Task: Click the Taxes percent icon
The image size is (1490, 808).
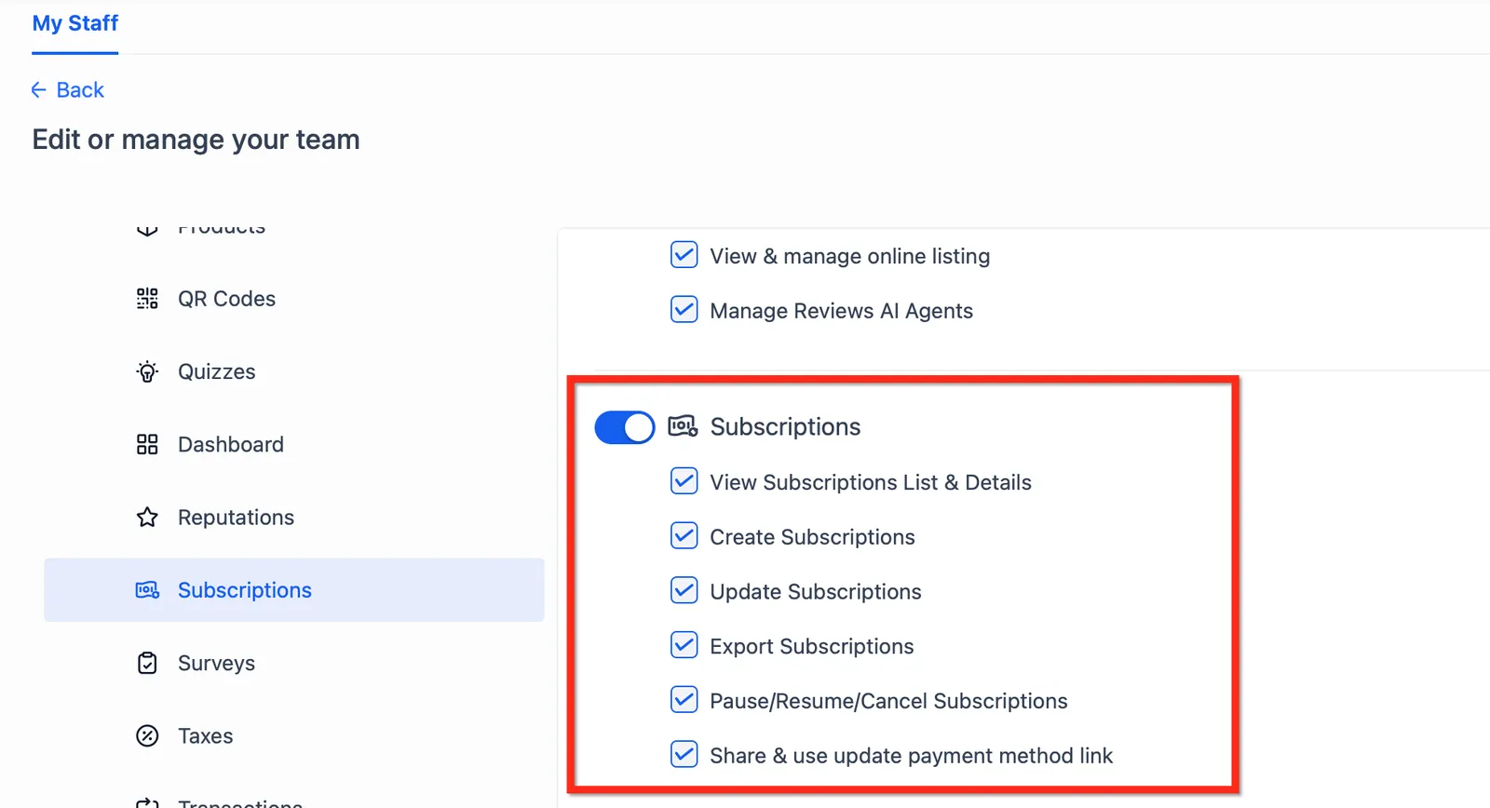Action: 147,735
